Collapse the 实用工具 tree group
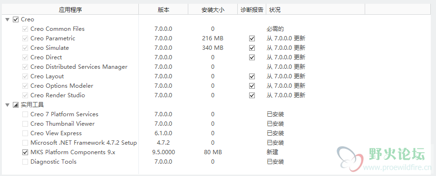The width and height of the screenshot is (436, 176). click(x=8, y=105)
